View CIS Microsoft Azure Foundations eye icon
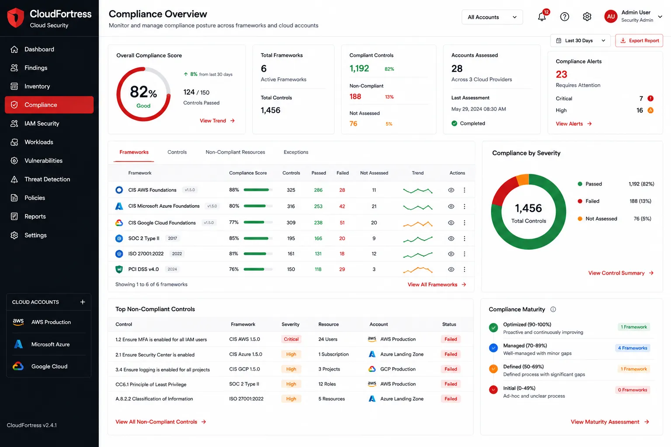 451,206
